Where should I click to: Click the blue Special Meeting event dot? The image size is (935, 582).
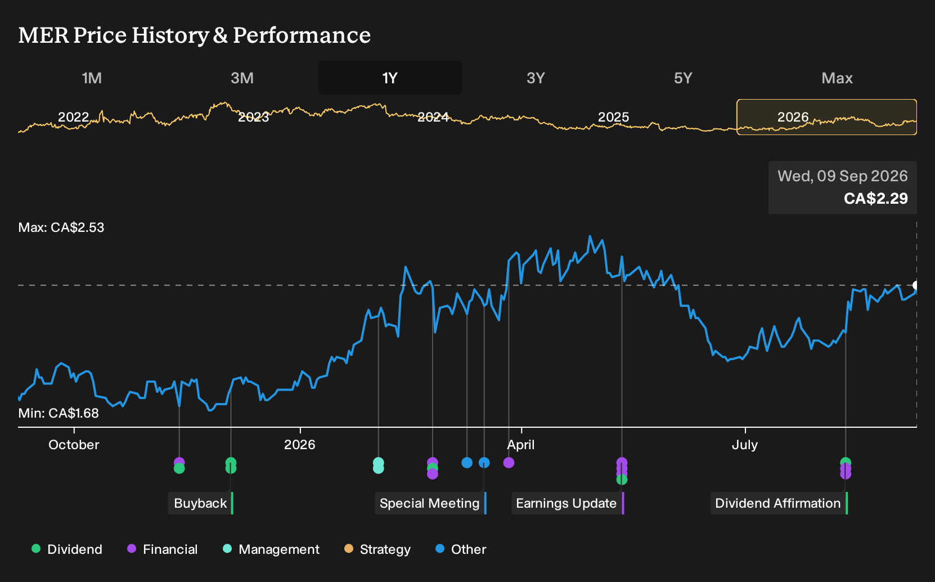click(x=484, y=463)
